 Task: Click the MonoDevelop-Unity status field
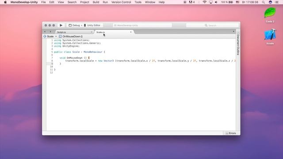(142, 26)
